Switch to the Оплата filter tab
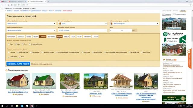Viewport: 193px width, 108px height. (95, 37)
